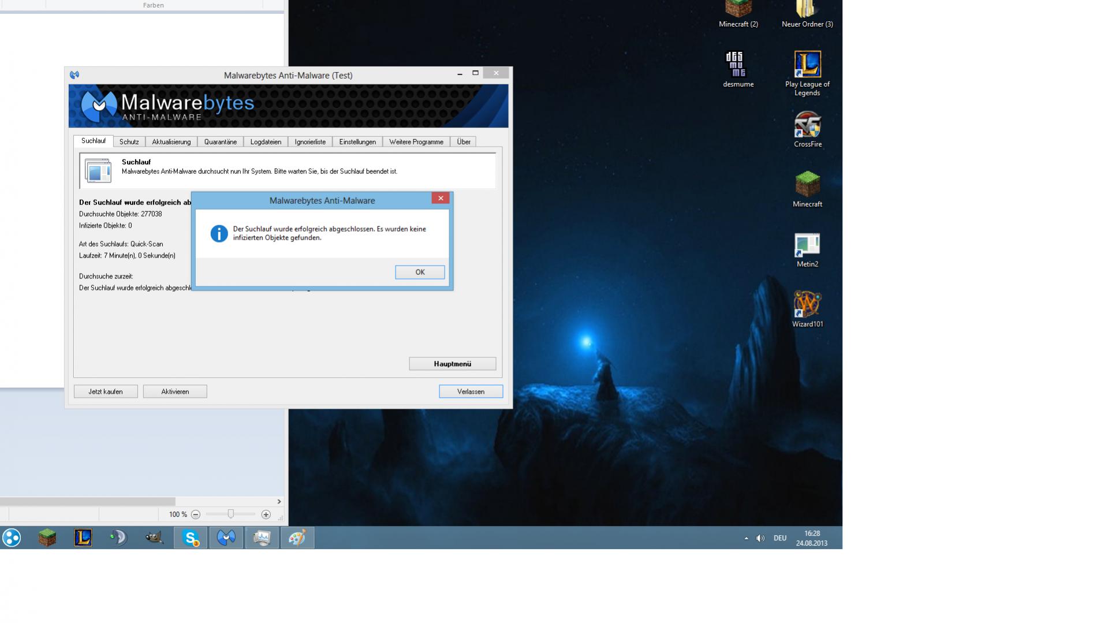
Task: Select the Minecraft desktop icon below CrossFire
Action: pyautogui.click(x=807, y=189)
